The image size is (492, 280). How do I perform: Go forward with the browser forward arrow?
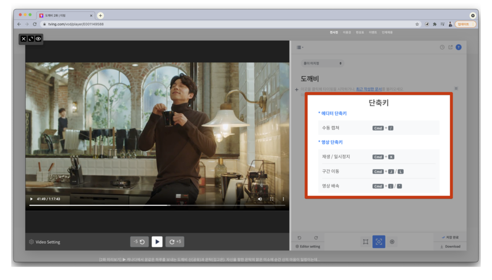click(27, 24)
